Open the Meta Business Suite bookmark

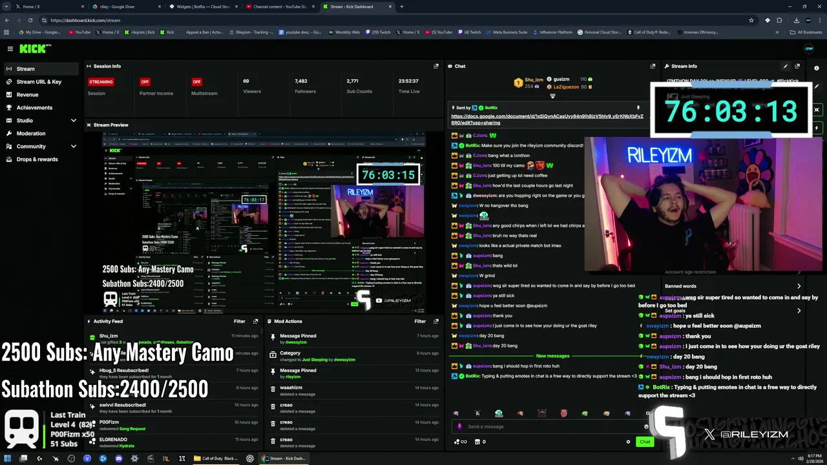click(x=507, y=32)
